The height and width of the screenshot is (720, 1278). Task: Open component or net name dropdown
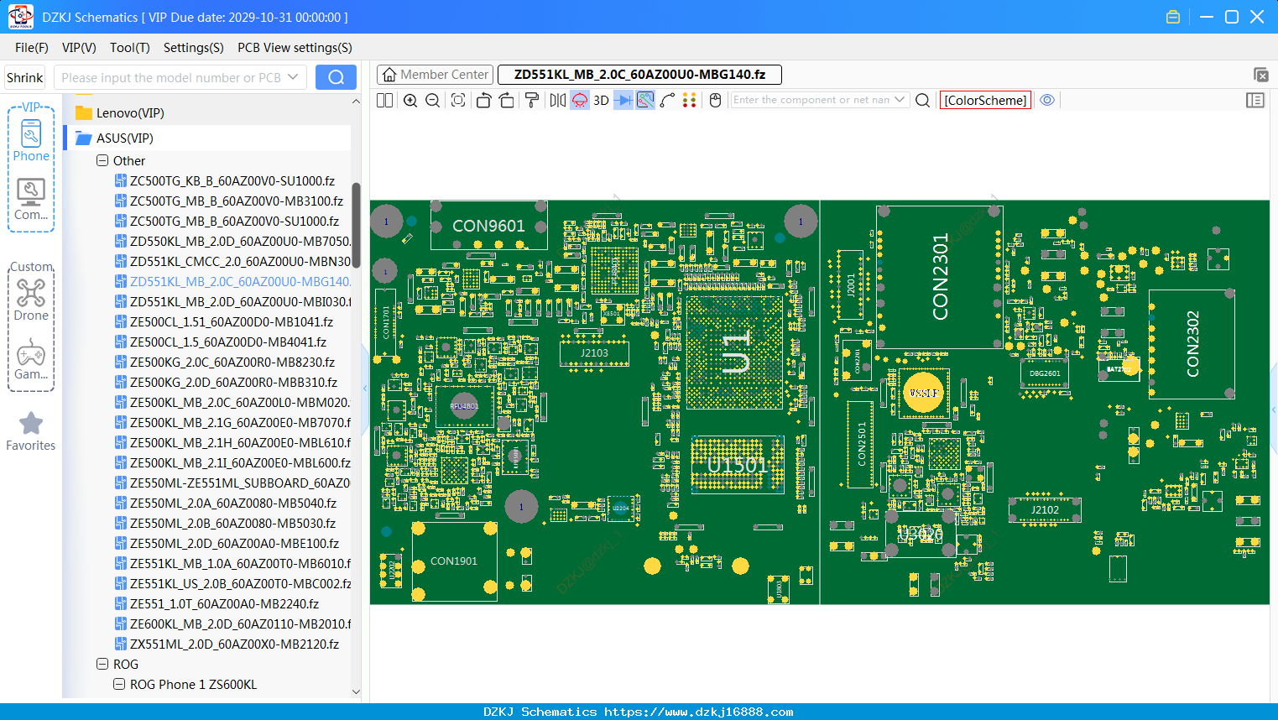(900, 100)
